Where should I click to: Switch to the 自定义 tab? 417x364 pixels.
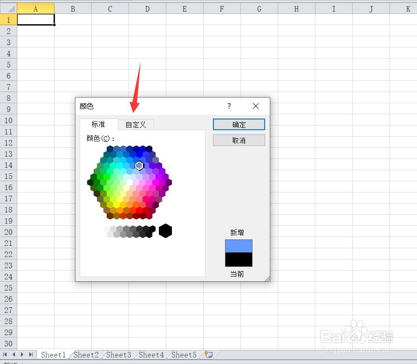tap(136, 125)
